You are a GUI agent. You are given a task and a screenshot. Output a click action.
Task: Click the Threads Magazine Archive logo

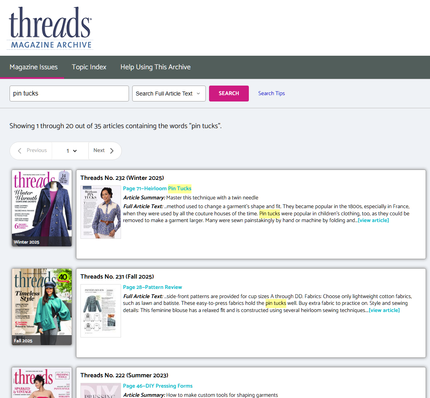(49, 26)
